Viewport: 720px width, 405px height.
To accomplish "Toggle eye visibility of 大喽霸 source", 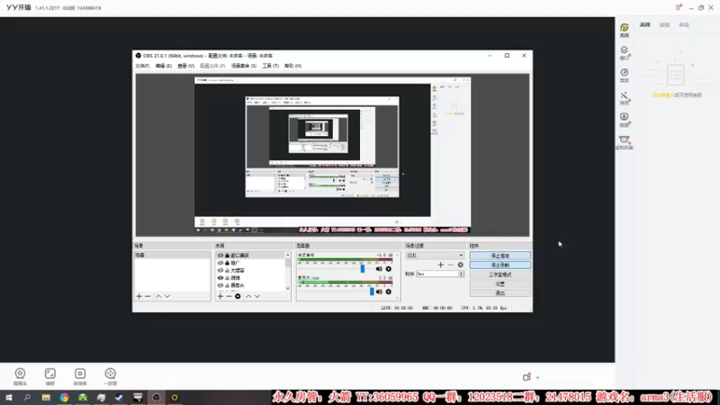I will (x=220, y=271).
